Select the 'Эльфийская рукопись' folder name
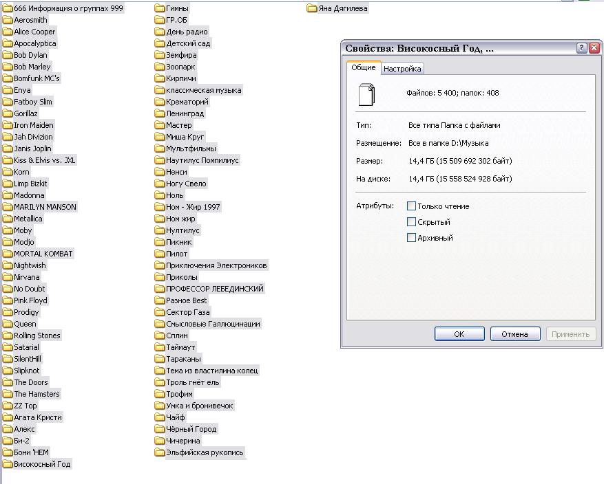Image resolution: width=604 pixels, height=484 pixels. click(205, 452)
